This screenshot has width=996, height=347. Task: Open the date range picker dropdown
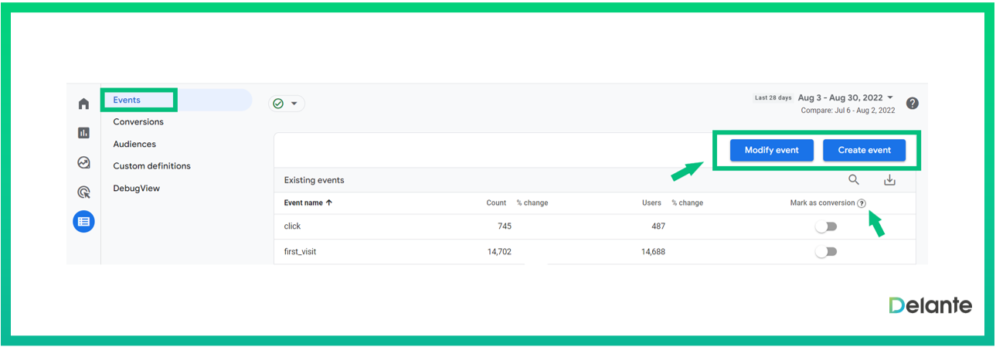(x=845, y=98)
